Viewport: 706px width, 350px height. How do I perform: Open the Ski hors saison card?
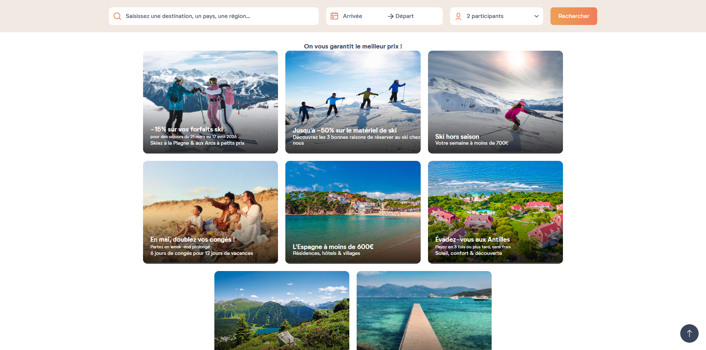click(x=495, y=102)
